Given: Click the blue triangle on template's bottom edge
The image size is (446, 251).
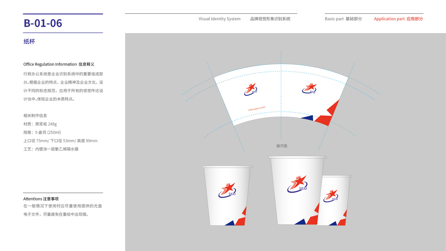Looking at the screenshot, I should [x=307, y=118].
